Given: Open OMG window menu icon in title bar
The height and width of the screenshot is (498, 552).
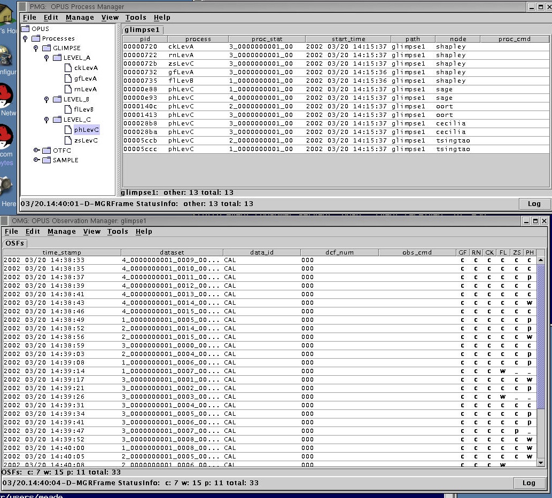Looking at the screenshot, I should click(4, 221).
